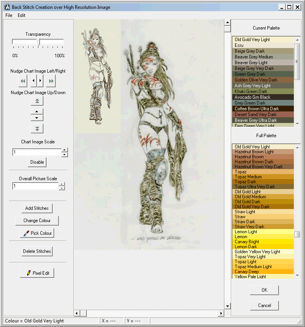This screenshot has height=327, width=305.
Task: Select Coffee Brown Ultra Dark colour
Action: (263, 109)
